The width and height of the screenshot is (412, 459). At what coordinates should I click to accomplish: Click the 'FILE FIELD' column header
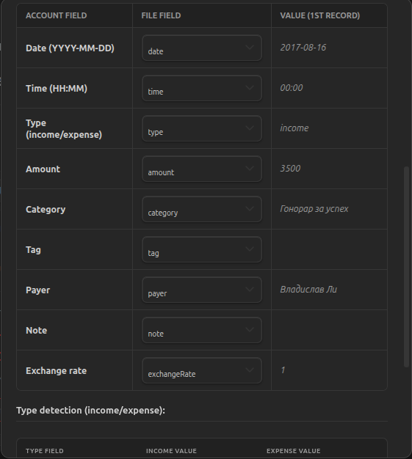click(x=161, y=15)
